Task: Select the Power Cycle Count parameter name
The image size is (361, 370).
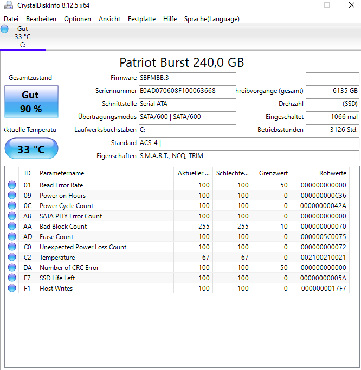Action: pyautogui.click(x=67, y=206)
